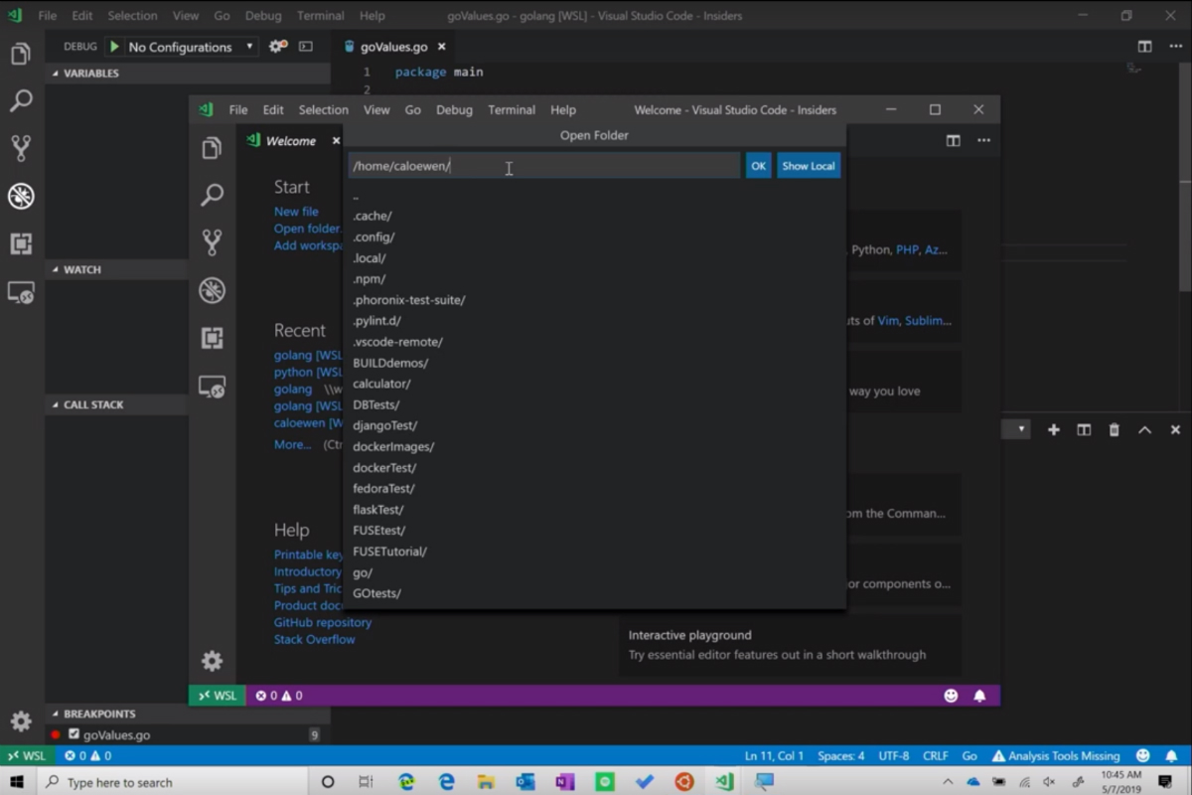Change file encoding via UTF-8
Screen dimensions: 1192x795
coord(892,756)
